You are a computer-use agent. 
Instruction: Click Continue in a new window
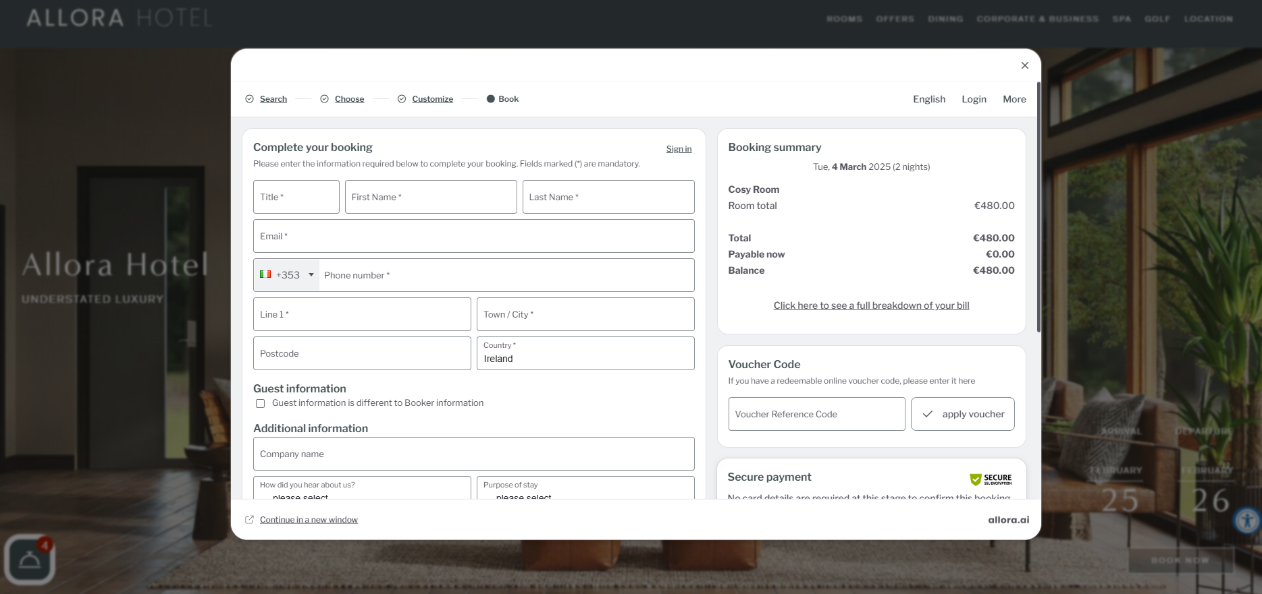309,520
